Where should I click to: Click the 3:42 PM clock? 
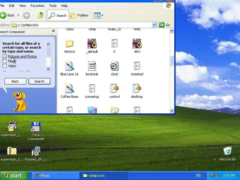point(229,175)
